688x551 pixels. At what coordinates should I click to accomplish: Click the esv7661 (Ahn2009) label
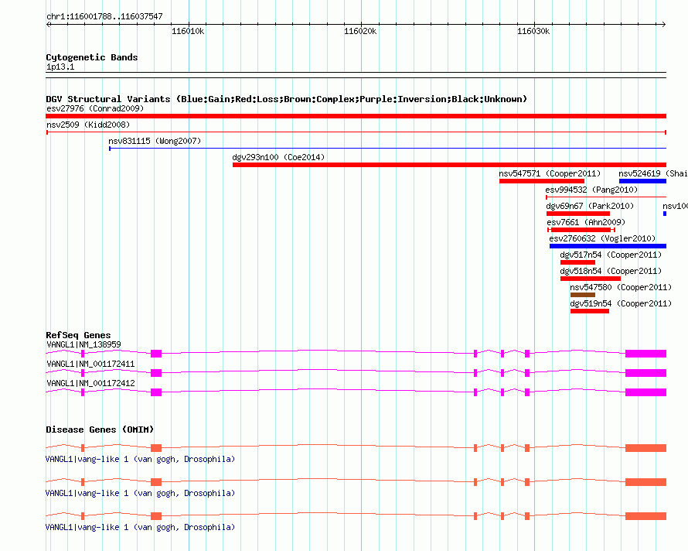586,222
